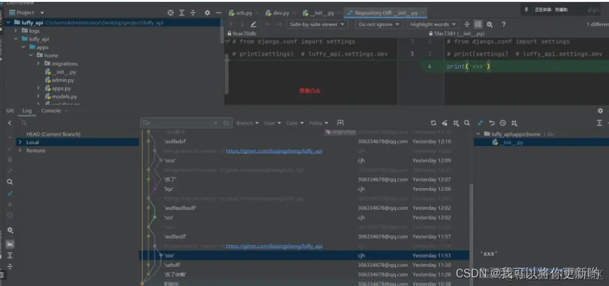Click the edit pencil icon in diff toolbar
609x286 pixels.
[254, 24]
